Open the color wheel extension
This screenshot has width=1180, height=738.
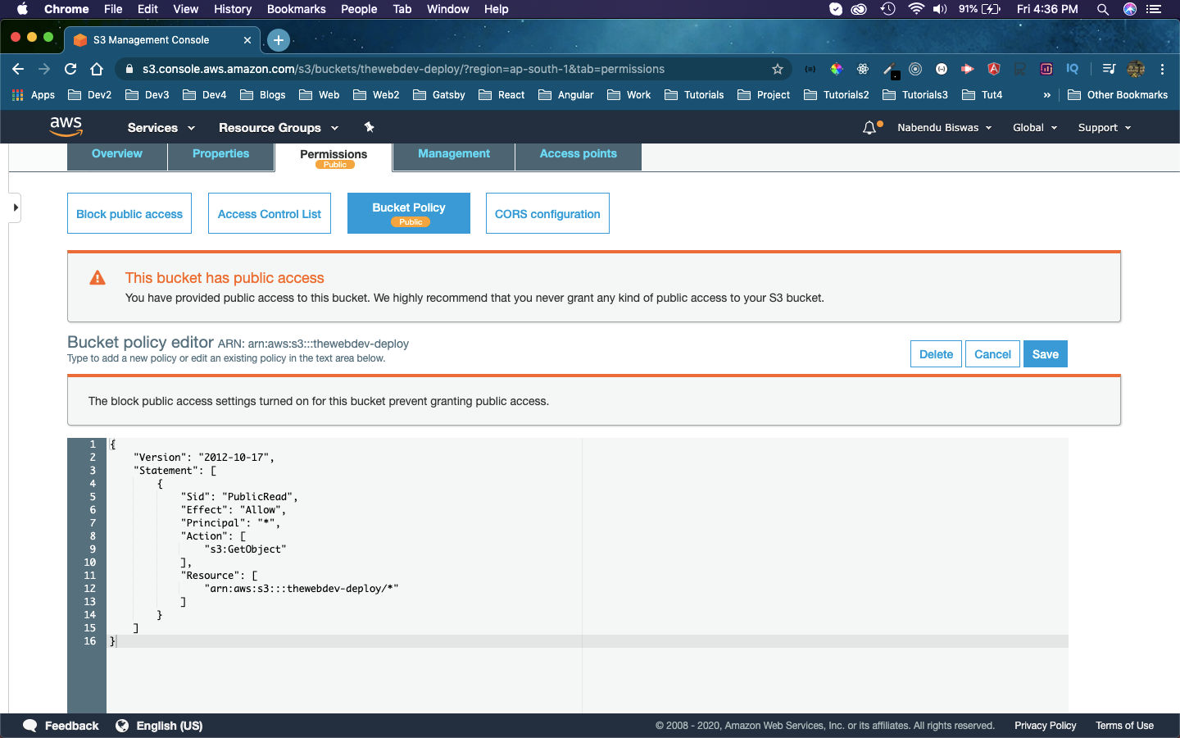pos(837,69)
